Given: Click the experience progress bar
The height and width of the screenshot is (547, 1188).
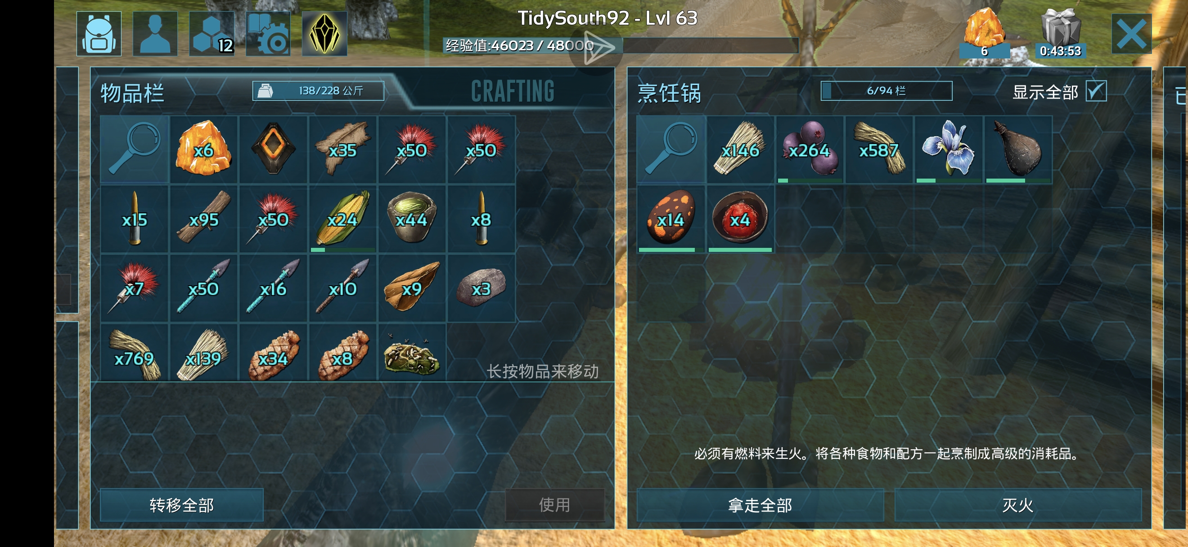Looking at the screenshot, I should pos(620,45).
